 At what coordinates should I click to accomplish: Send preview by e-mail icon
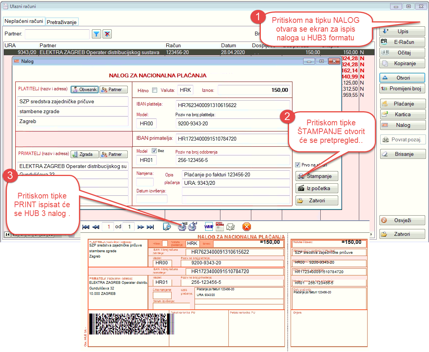point(230,227)
